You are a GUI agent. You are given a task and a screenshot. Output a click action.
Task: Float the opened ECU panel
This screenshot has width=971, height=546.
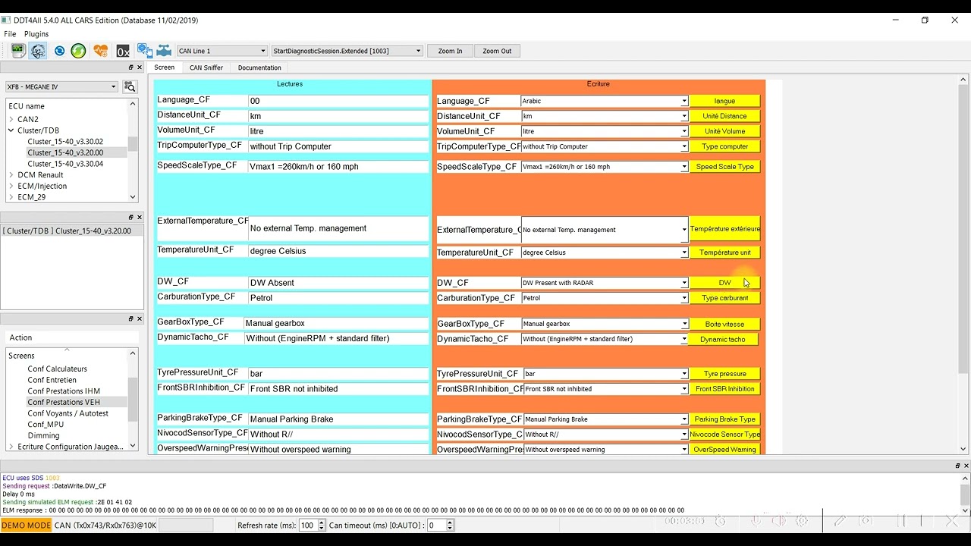coord(130,217)
